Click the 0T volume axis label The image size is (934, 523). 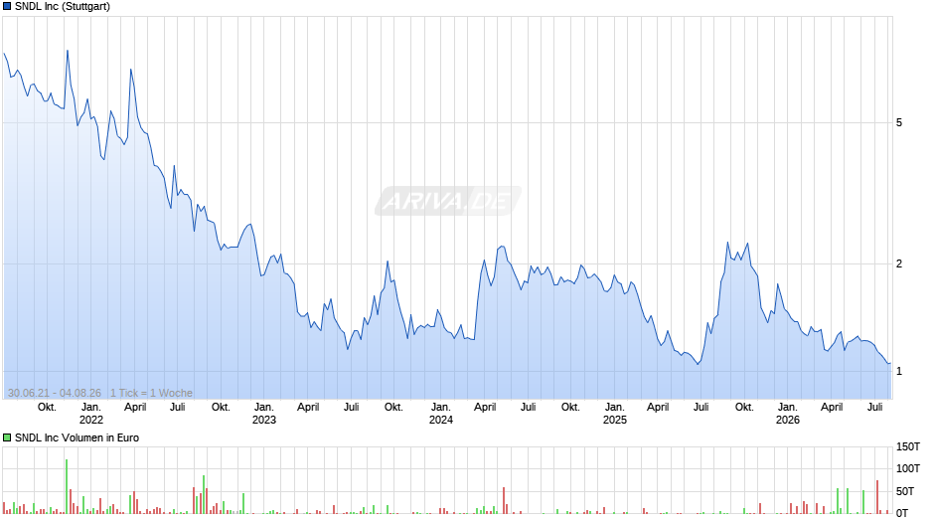pos(902,513)
